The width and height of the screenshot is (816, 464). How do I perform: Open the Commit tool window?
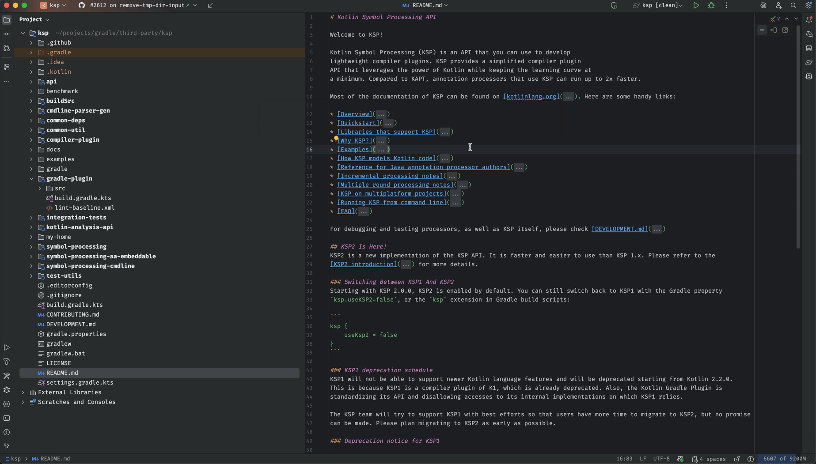(x=7, y=34)
